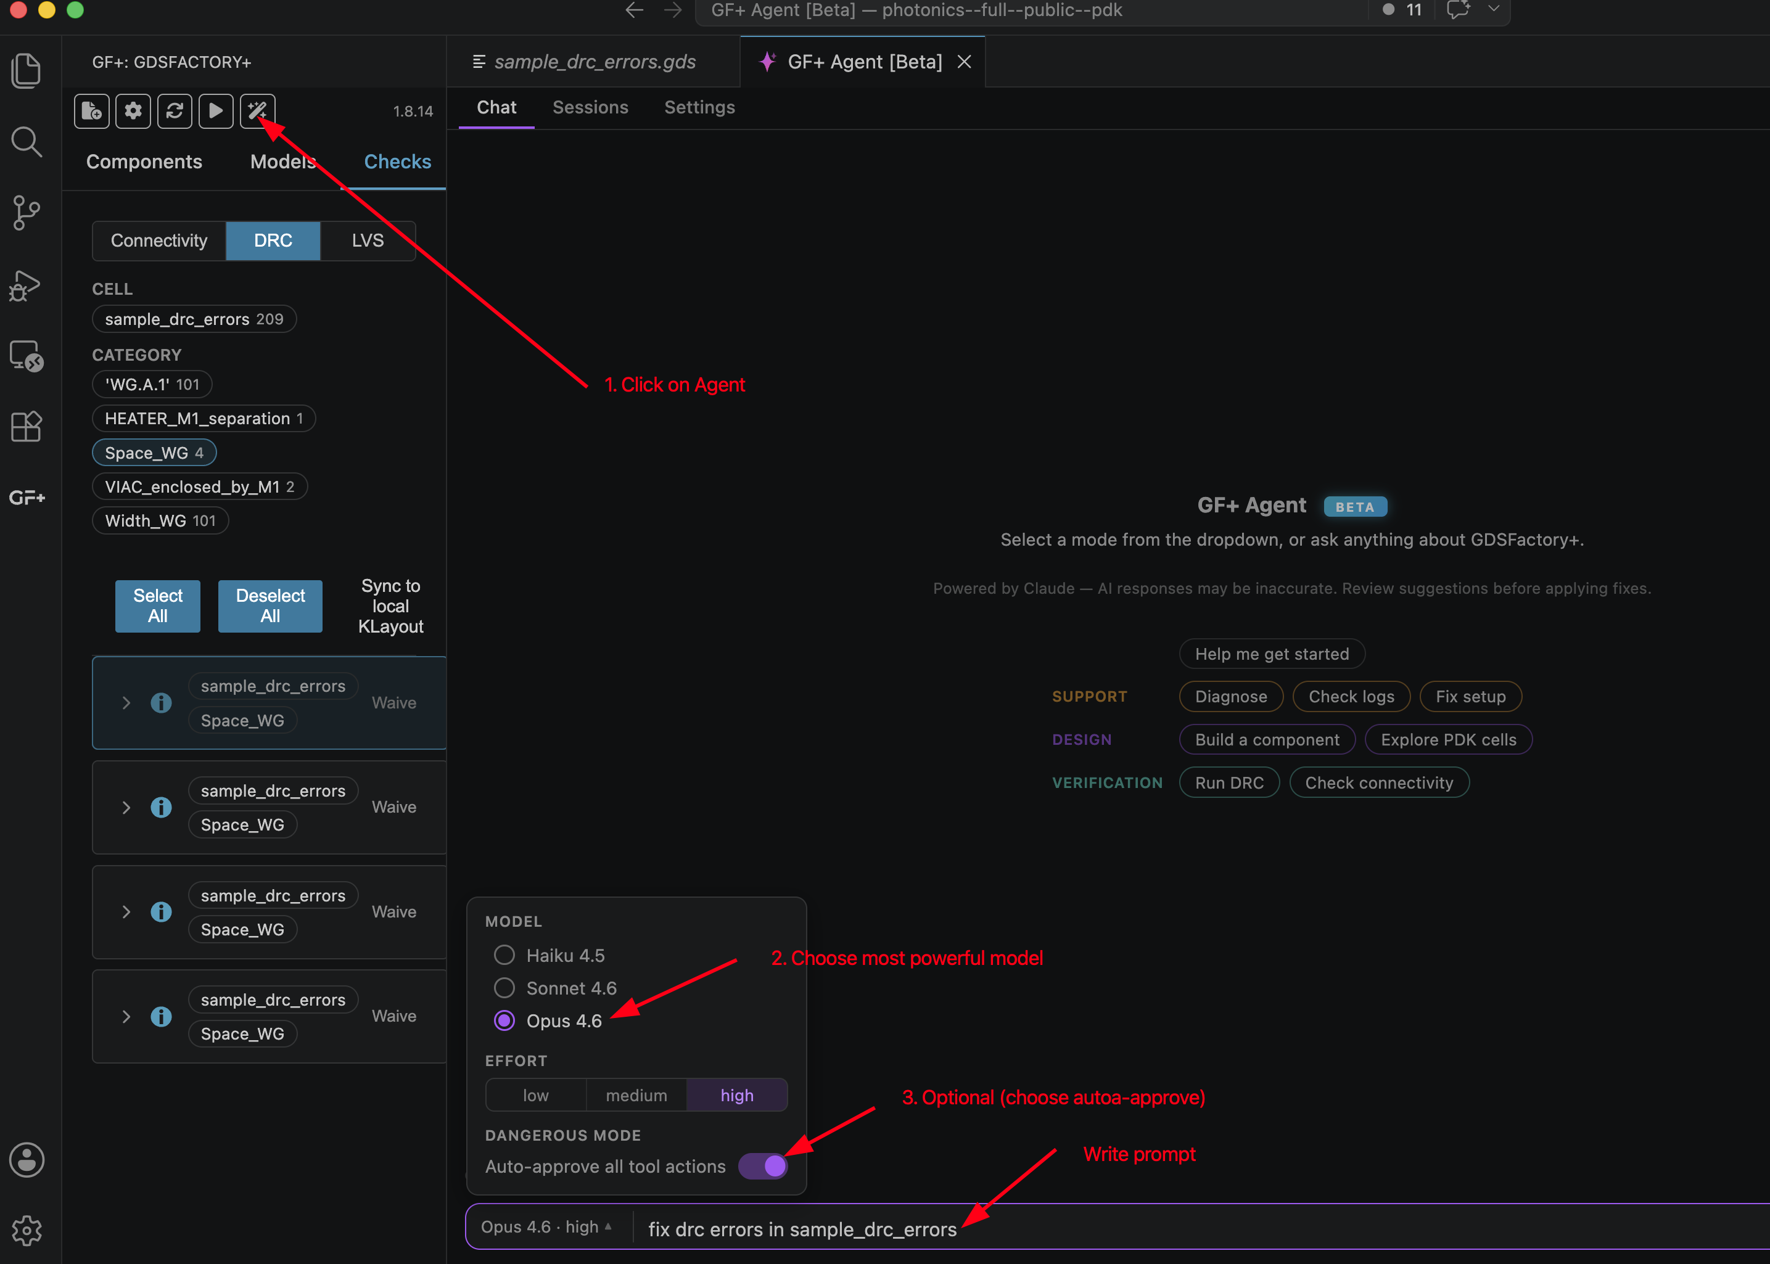Toggle the Width_WG category filter

click(x=160, y=520)
